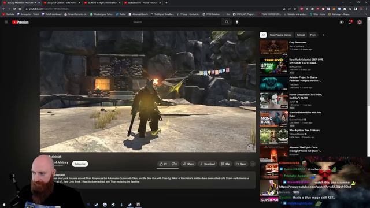Click the main video player
The image size is (370, 208).
point(148,91)
